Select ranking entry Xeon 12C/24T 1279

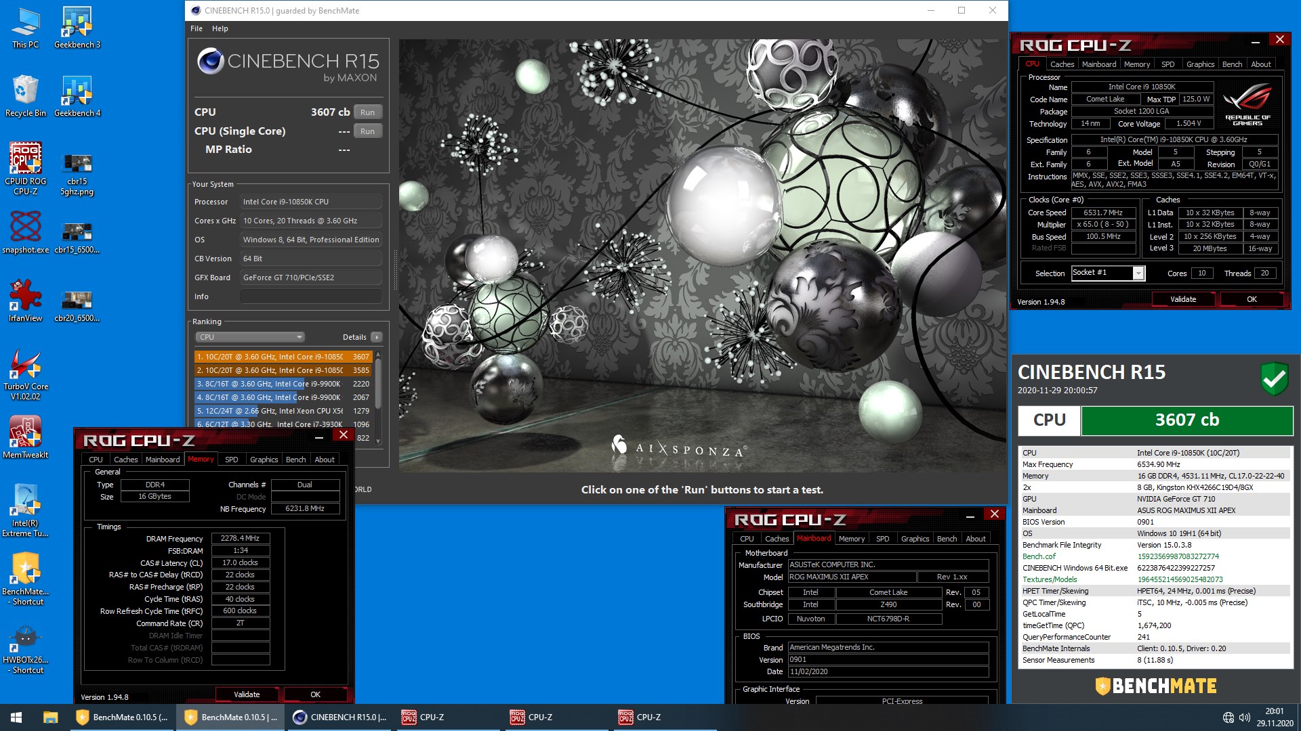[x=283, y=411]
